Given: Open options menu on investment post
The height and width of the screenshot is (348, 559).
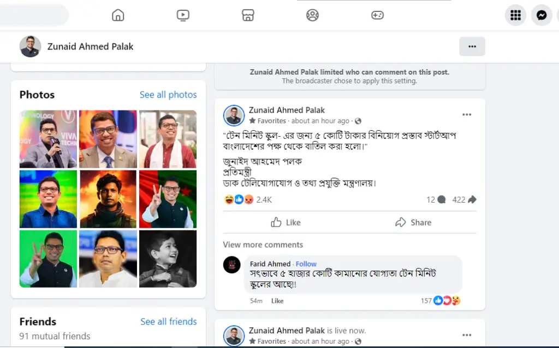Looking at the screenshot, I should click(x=467, y=115).
